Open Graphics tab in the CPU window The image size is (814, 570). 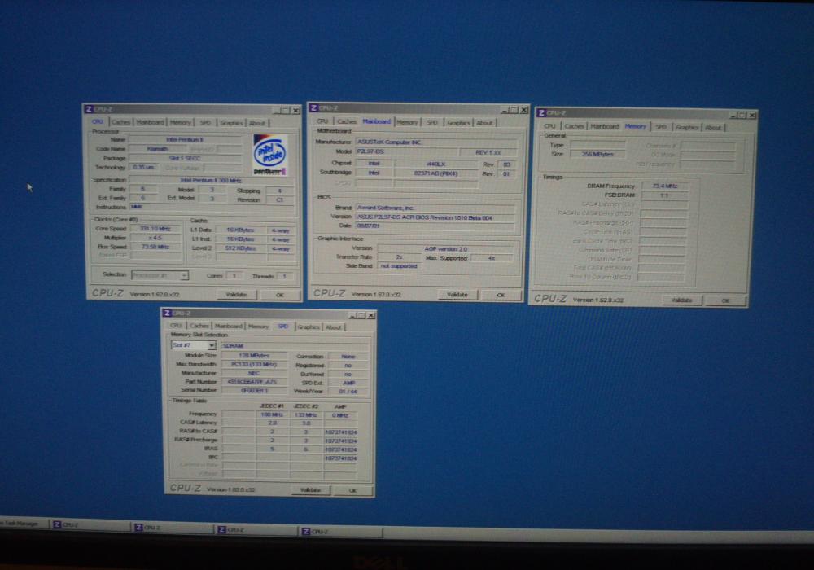point(231,123)
